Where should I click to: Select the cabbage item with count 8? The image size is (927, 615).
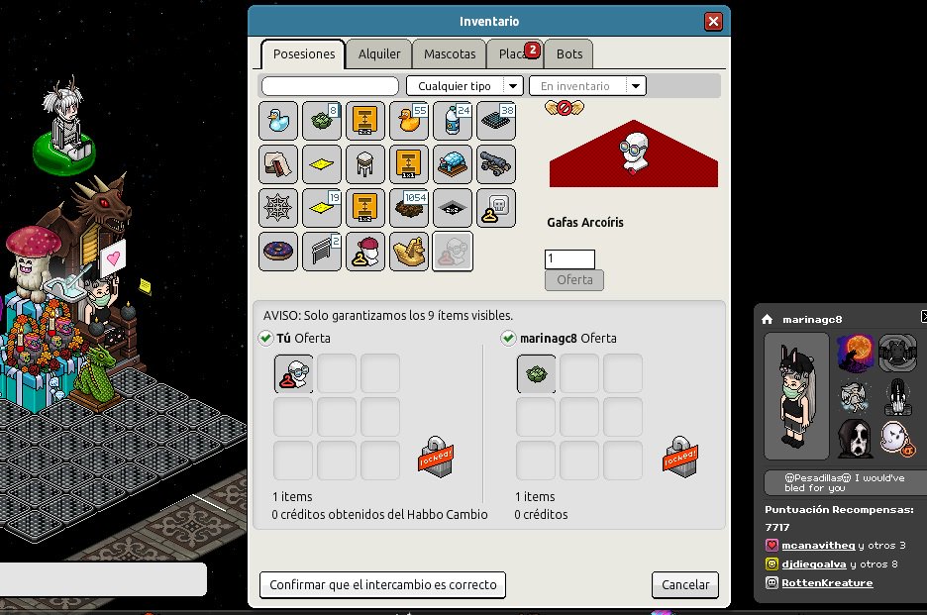coord(322,121)
